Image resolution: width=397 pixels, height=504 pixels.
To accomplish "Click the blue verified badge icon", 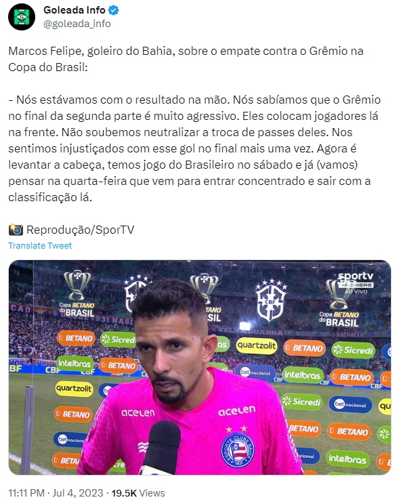I will [113, 10].
